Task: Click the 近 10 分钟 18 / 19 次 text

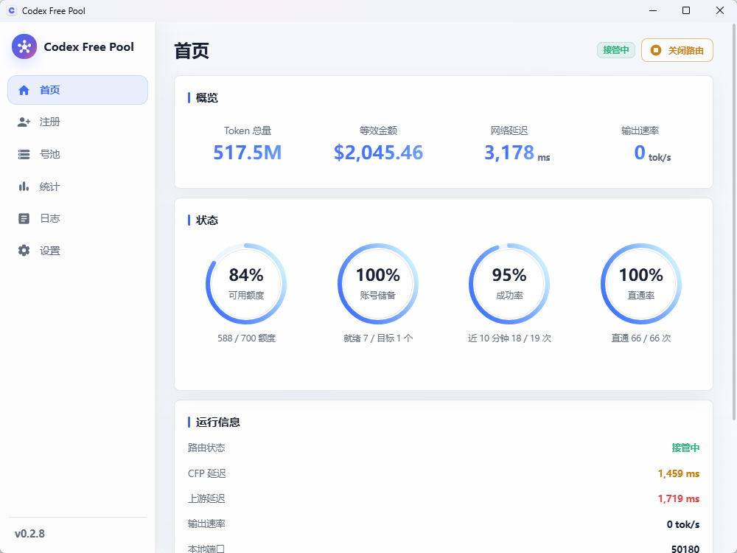Action: (x=509, y=338)
